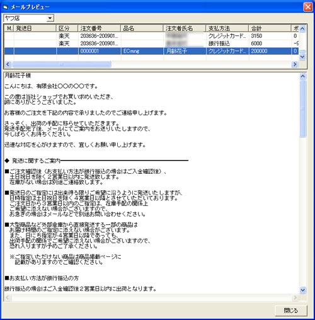
Task: Click the 合計 column header
Action: click(x=270, y=28)
